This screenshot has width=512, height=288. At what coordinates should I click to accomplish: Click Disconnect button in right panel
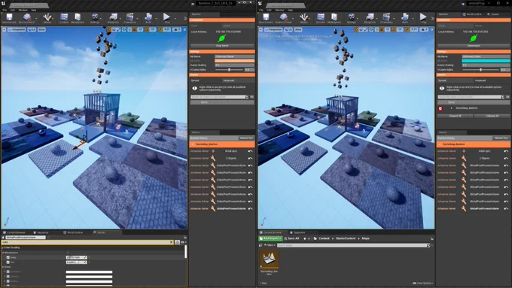(474, 46)
